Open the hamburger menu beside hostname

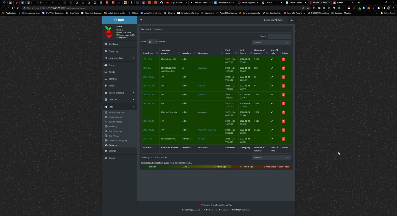[x=291, y=20]
